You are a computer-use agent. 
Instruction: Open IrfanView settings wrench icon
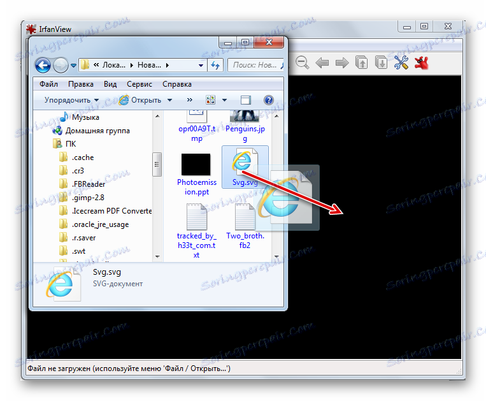(401, 62)
